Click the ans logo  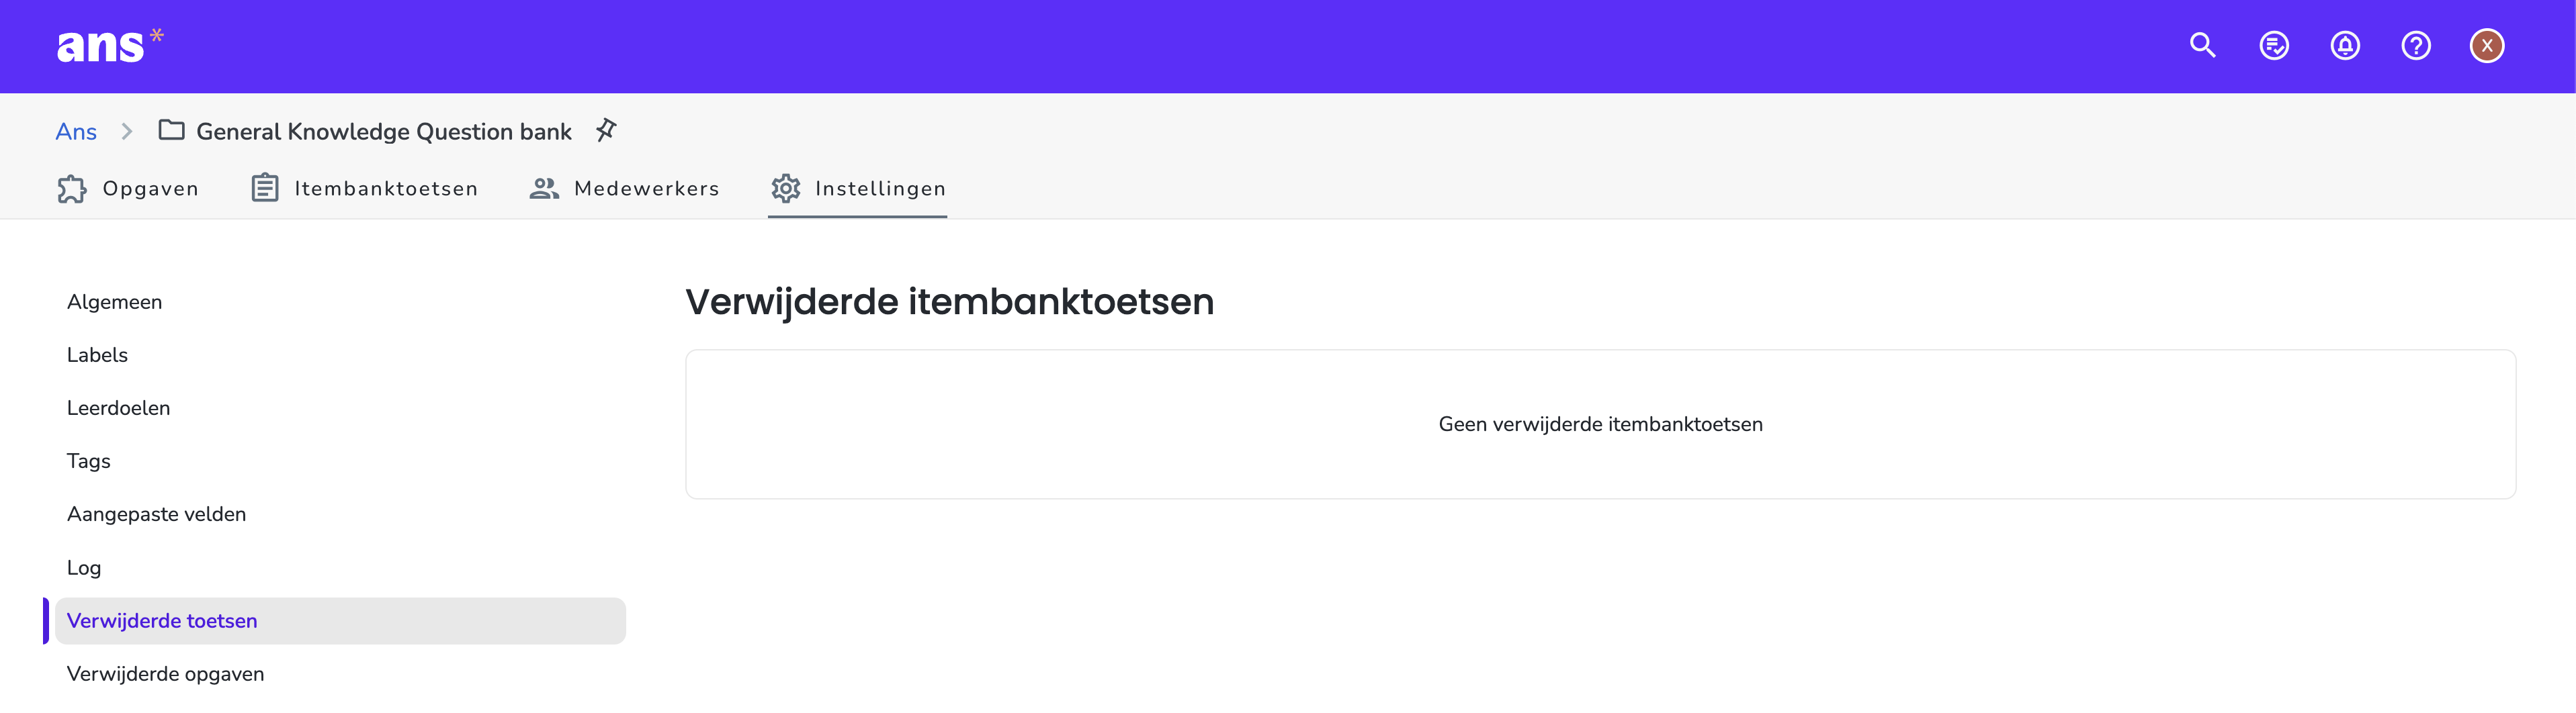pos(109,46)
